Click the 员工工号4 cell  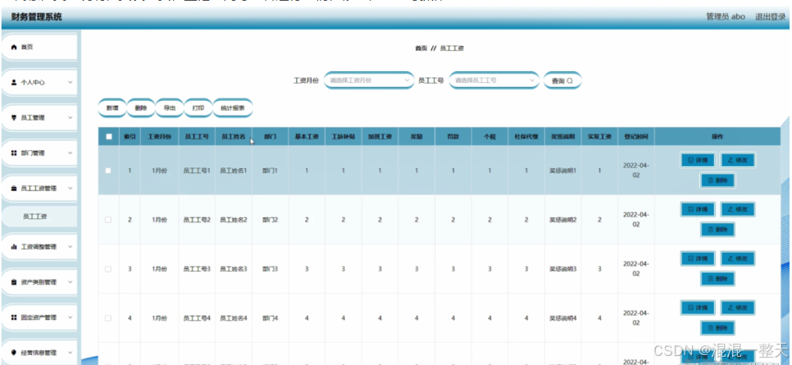(197, 318)
